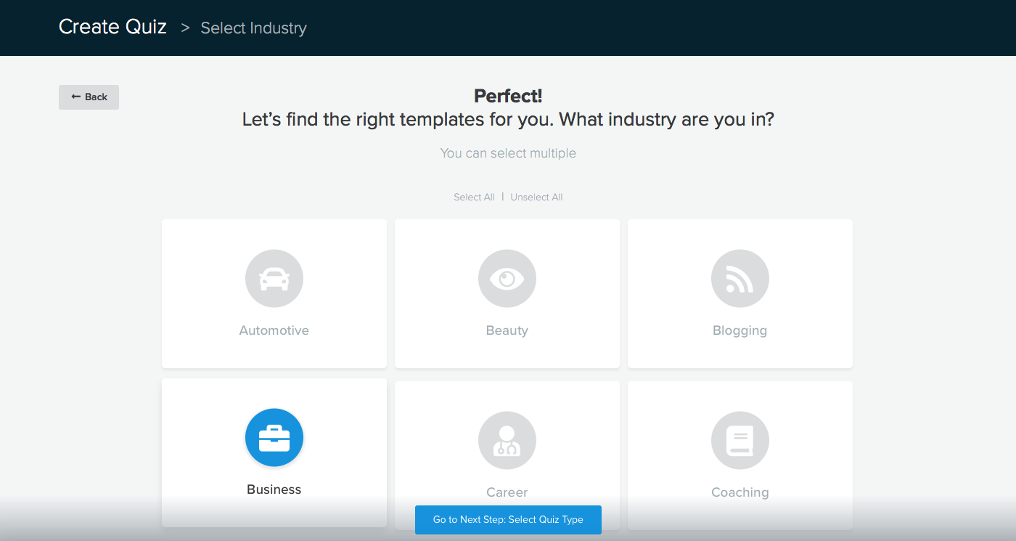Click the 'You can select multiple' hint
The height and width of the screenshot is (541, 1016).
click(x=508, y=153)
